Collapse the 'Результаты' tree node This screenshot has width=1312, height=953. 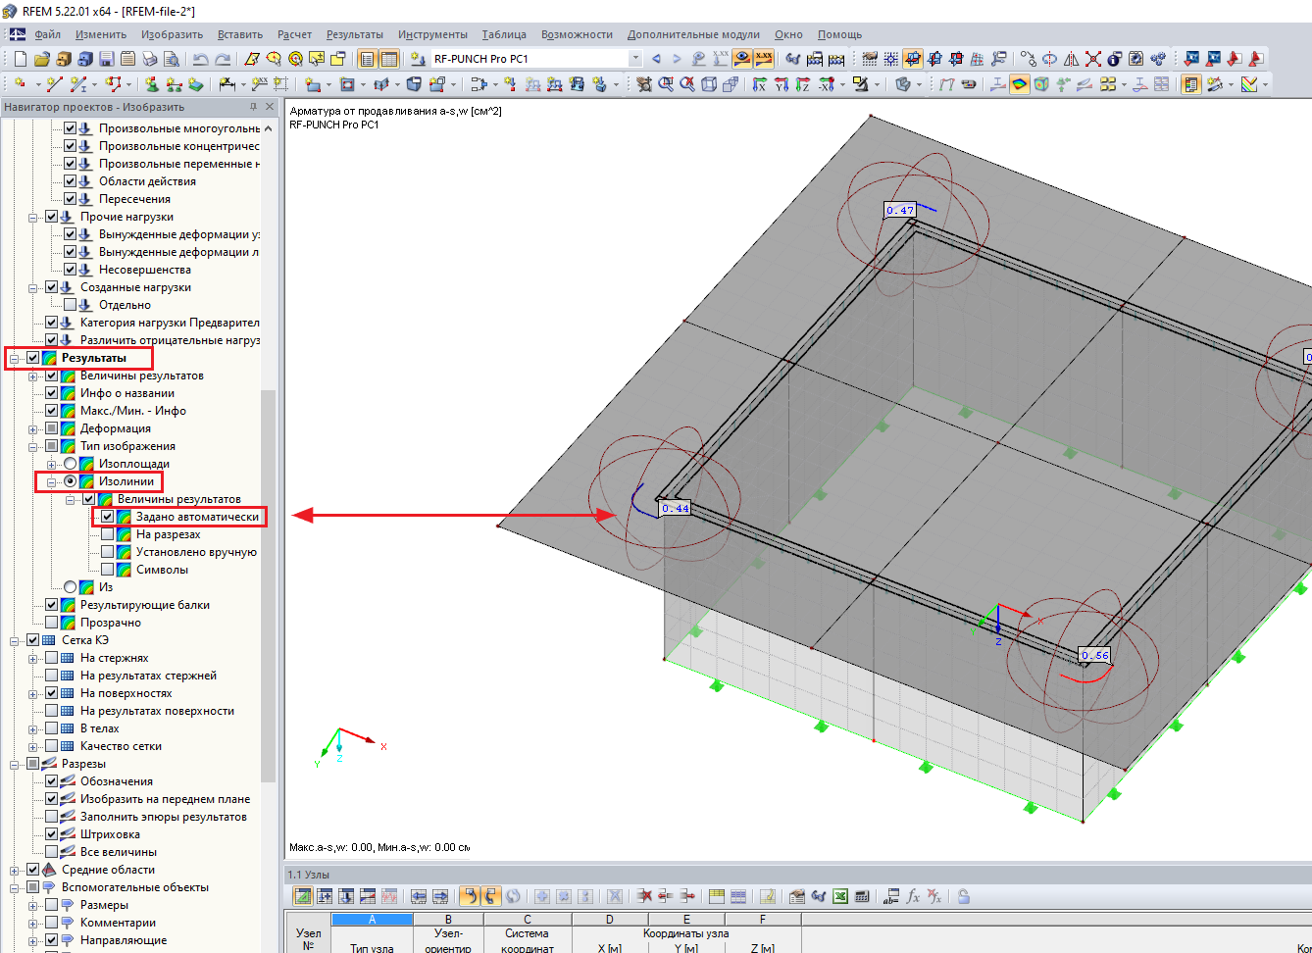click(15, 359)
